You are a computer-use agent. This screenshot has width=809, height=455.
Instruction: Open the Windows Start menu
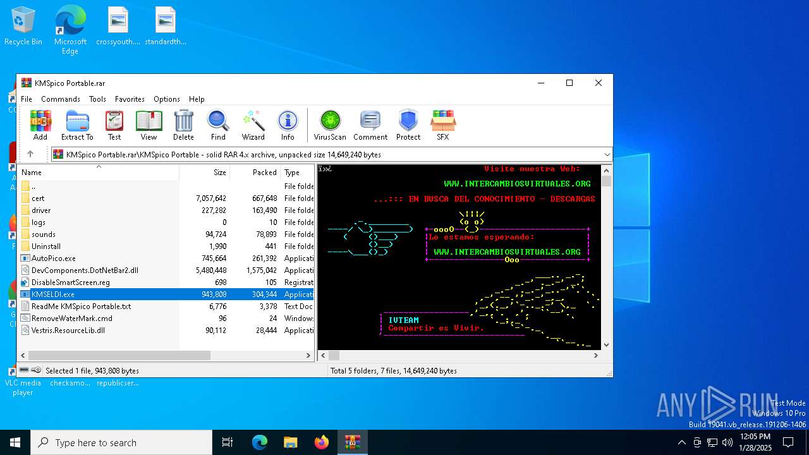(15, 442)
